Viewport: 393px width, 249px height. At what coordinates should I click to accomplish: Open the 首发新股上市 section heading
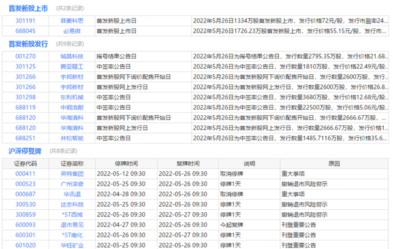(28, 8)
